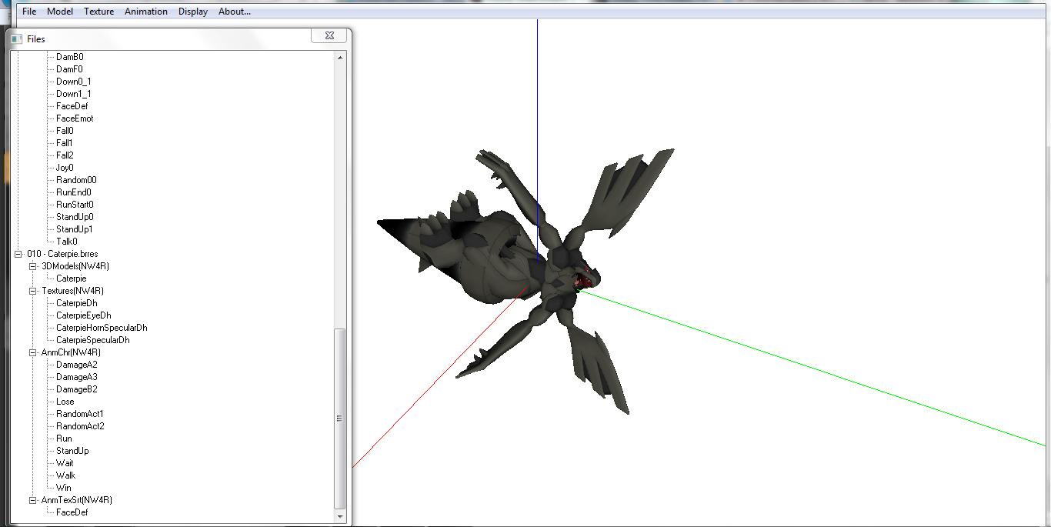Select the RandomAct1 animation
The width and height of the screenshot is (1051, 527).
79,414
